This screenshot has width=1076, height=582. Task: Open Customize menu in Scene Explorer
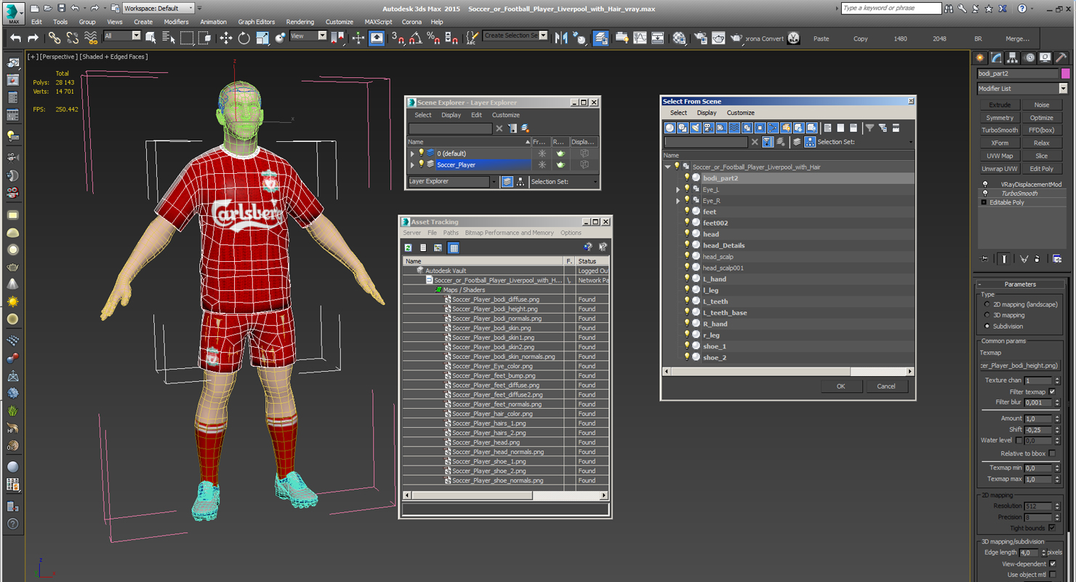(506, 115)
